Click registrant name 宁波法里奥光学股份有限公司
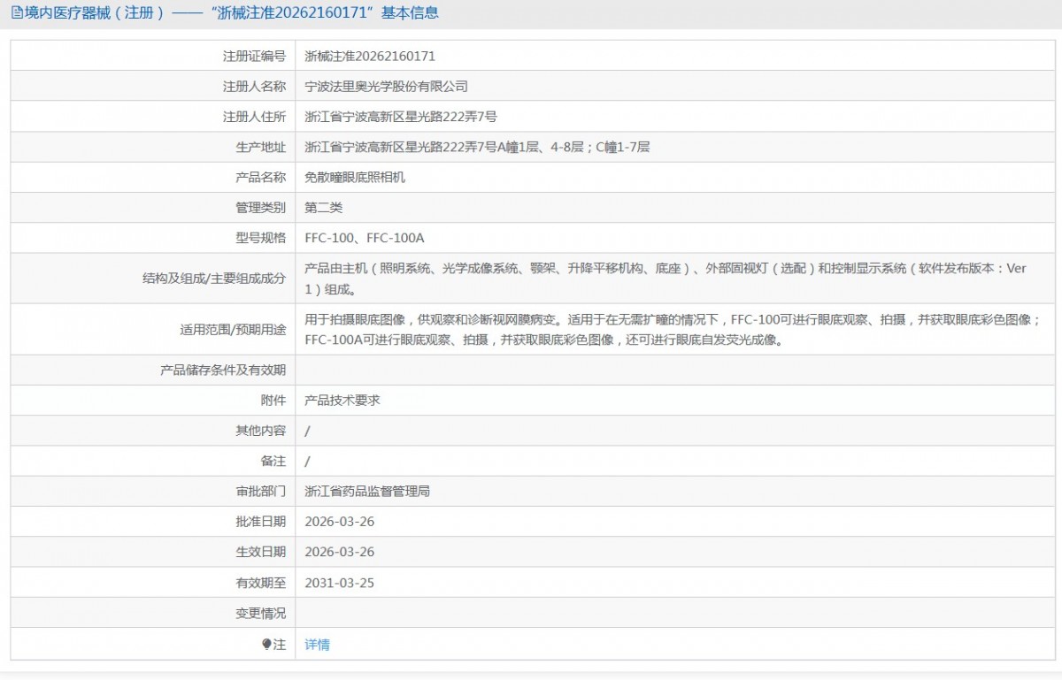The height and width of the screenshot is (680, 1062). (386, 86)
